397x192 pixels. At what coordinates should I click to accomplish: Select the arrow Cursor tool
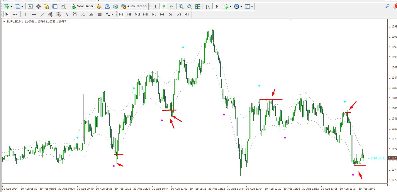pos(7,14)
